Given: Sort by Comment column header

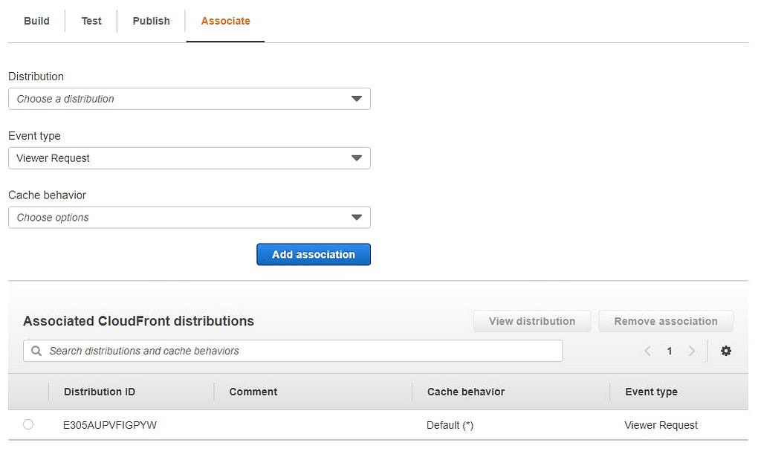Looking at the screenshot, I should [253, 392].
